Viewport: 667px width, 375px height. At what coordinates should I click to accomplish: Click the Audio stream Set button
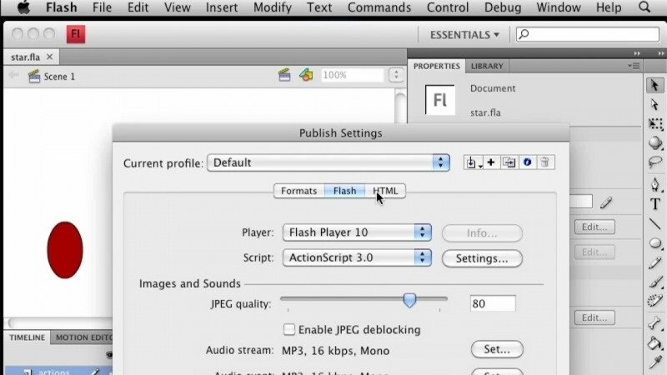[x=497, y=350]
